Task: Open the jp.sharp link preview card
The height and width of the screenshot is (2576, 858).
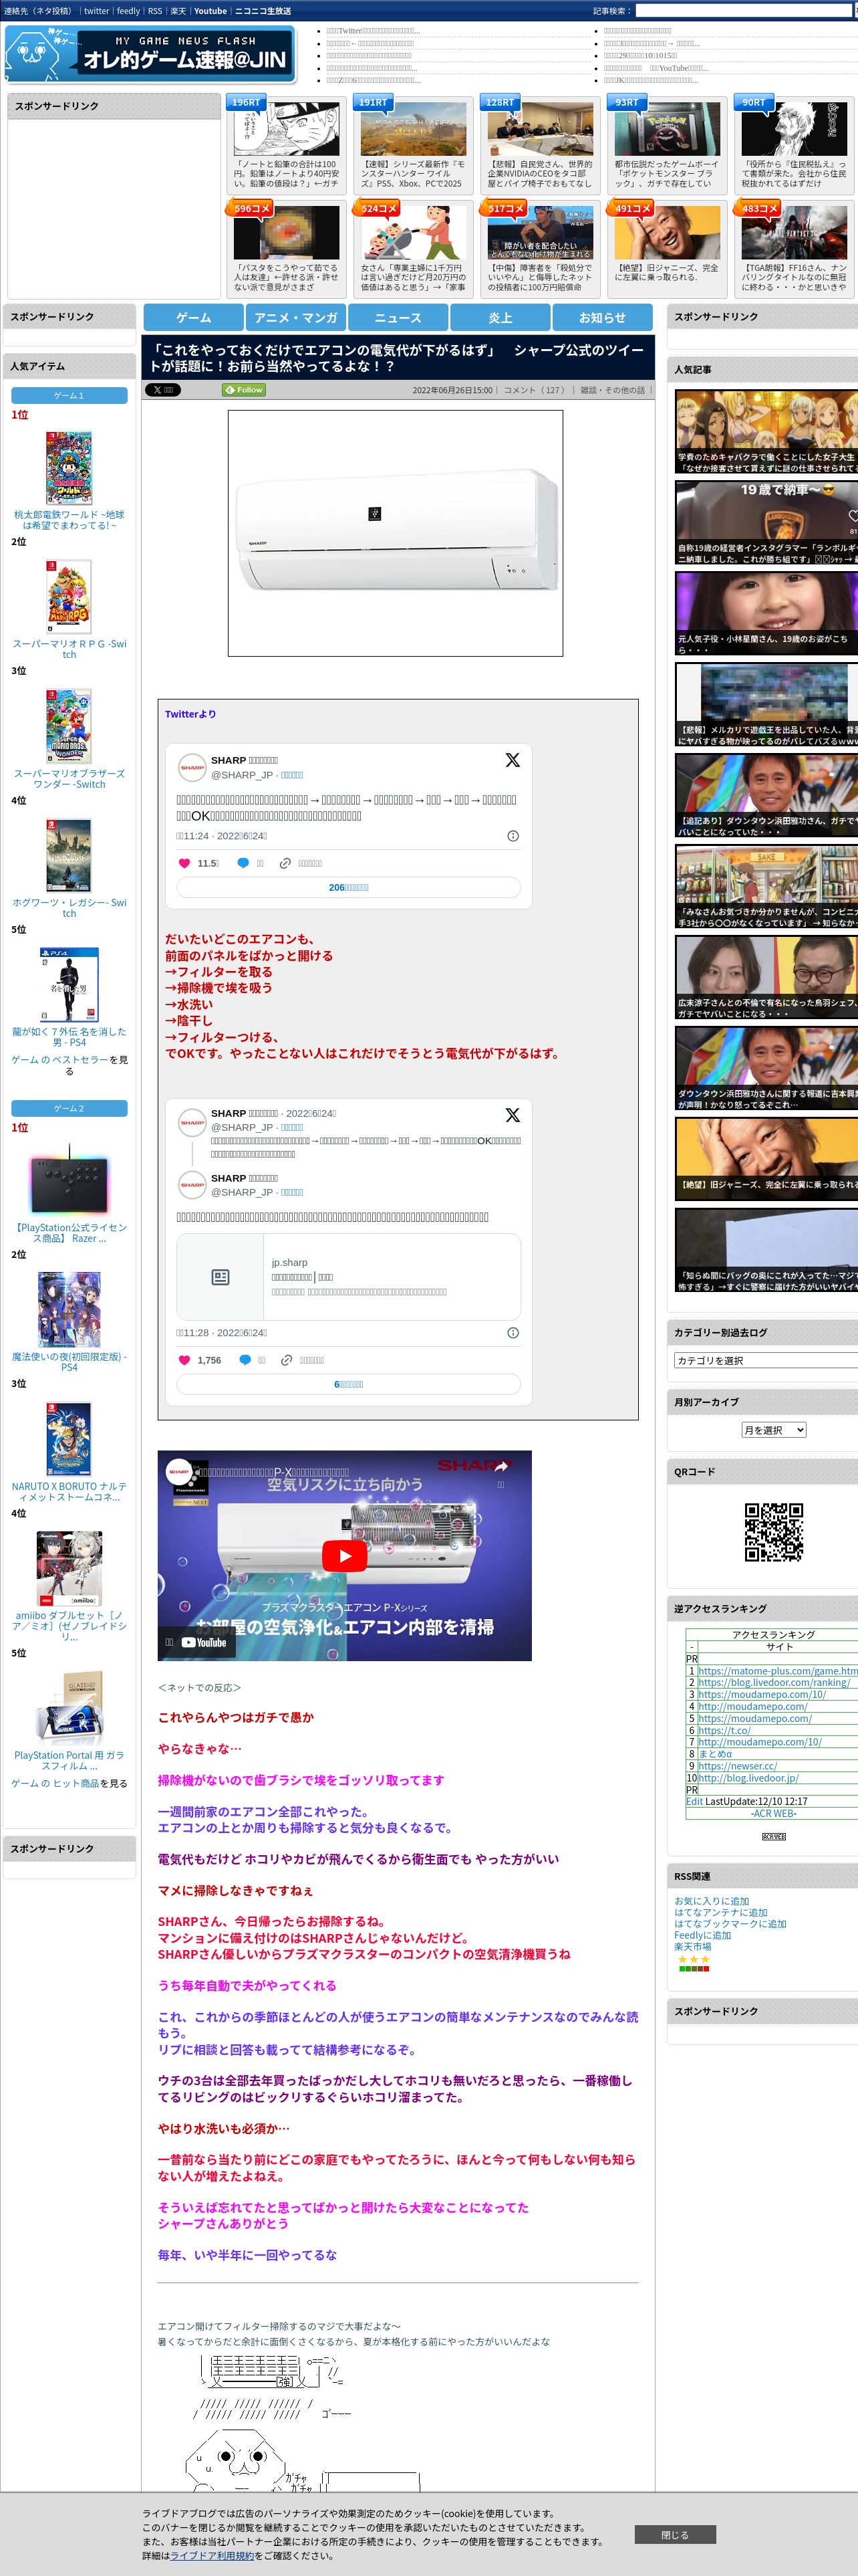Action: tap(349, 1277)
